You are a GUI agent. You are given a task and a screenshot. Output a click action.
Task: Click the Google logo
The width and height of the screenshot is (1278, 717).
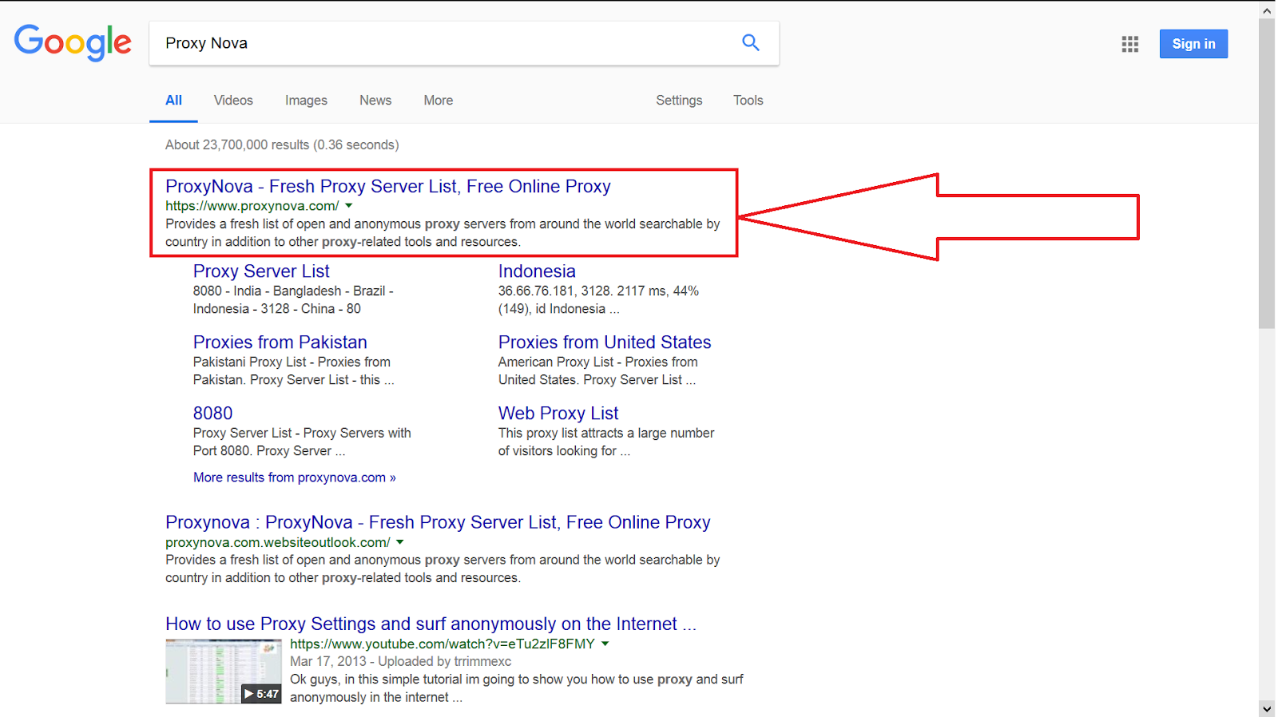(73, 42)
